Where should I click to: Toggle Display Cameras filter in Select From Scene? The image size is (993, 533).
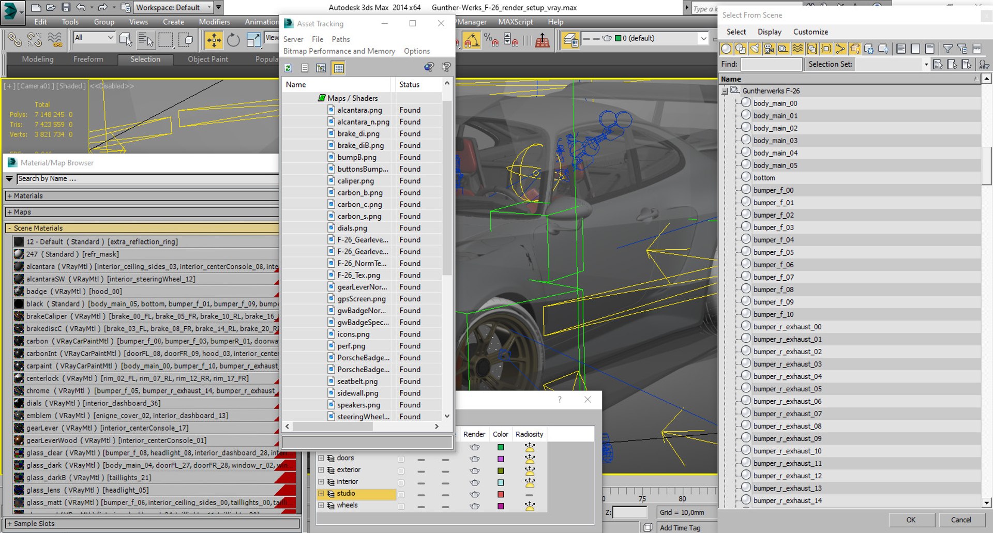[x=769, y=49]
